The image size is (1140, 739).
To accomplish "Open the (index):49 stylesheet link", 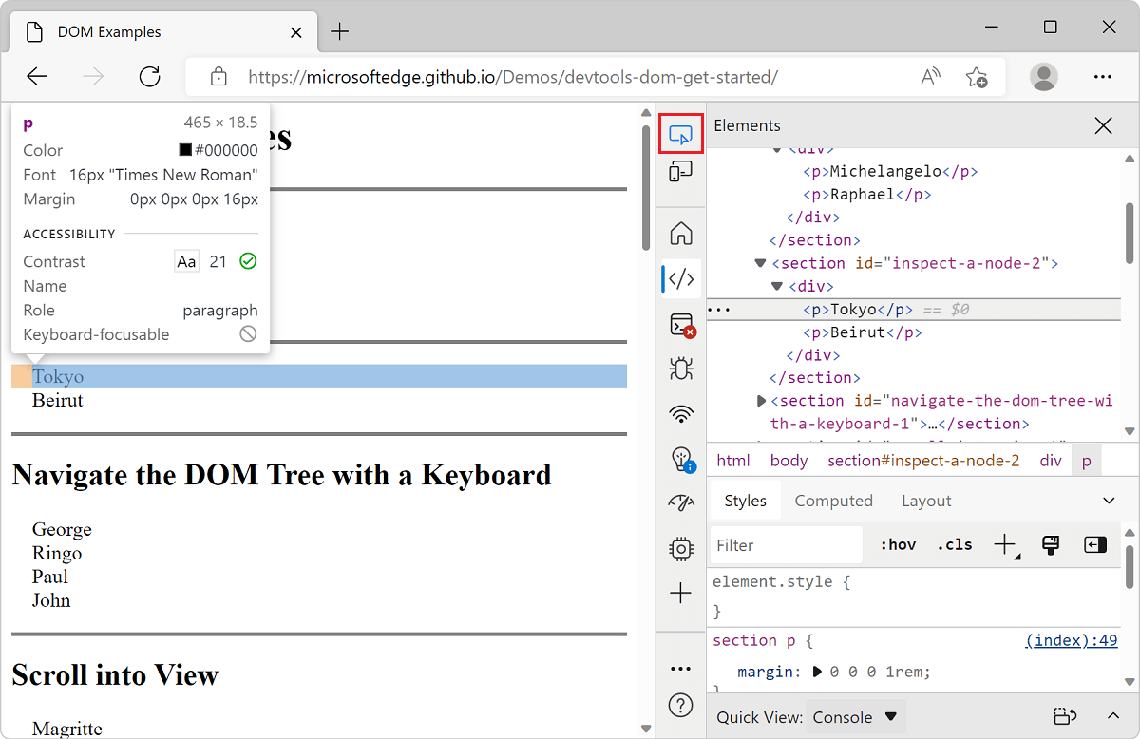I will pos(1072,640).
